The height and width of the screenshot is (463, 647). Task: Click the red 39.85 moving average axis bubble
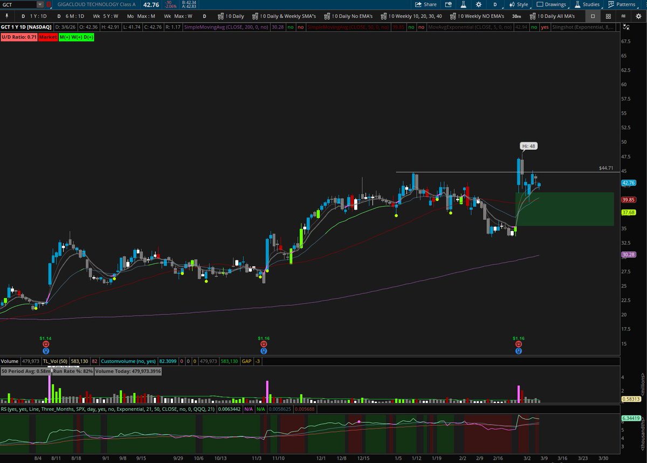point(629,200)
